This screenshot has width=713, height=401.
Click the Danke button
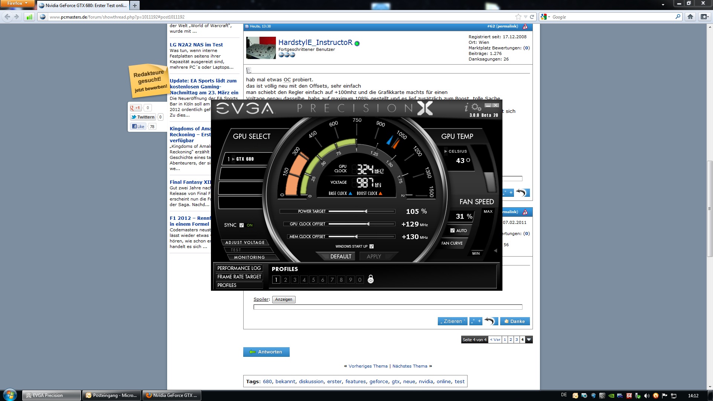515,321
